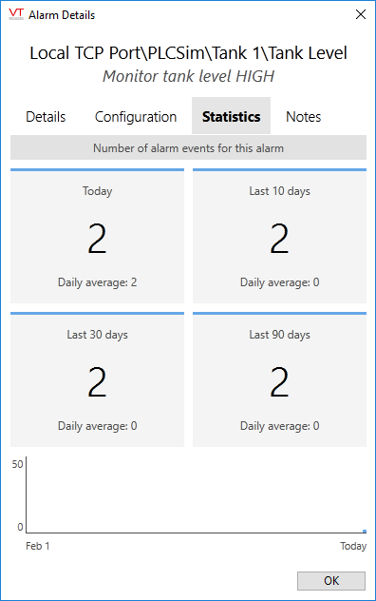Click the Number of alarm events header
Screen dimensions: 376x601
coord(188,148)
